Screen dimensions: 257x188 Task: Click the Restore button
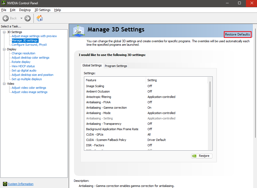click(202, 156)
